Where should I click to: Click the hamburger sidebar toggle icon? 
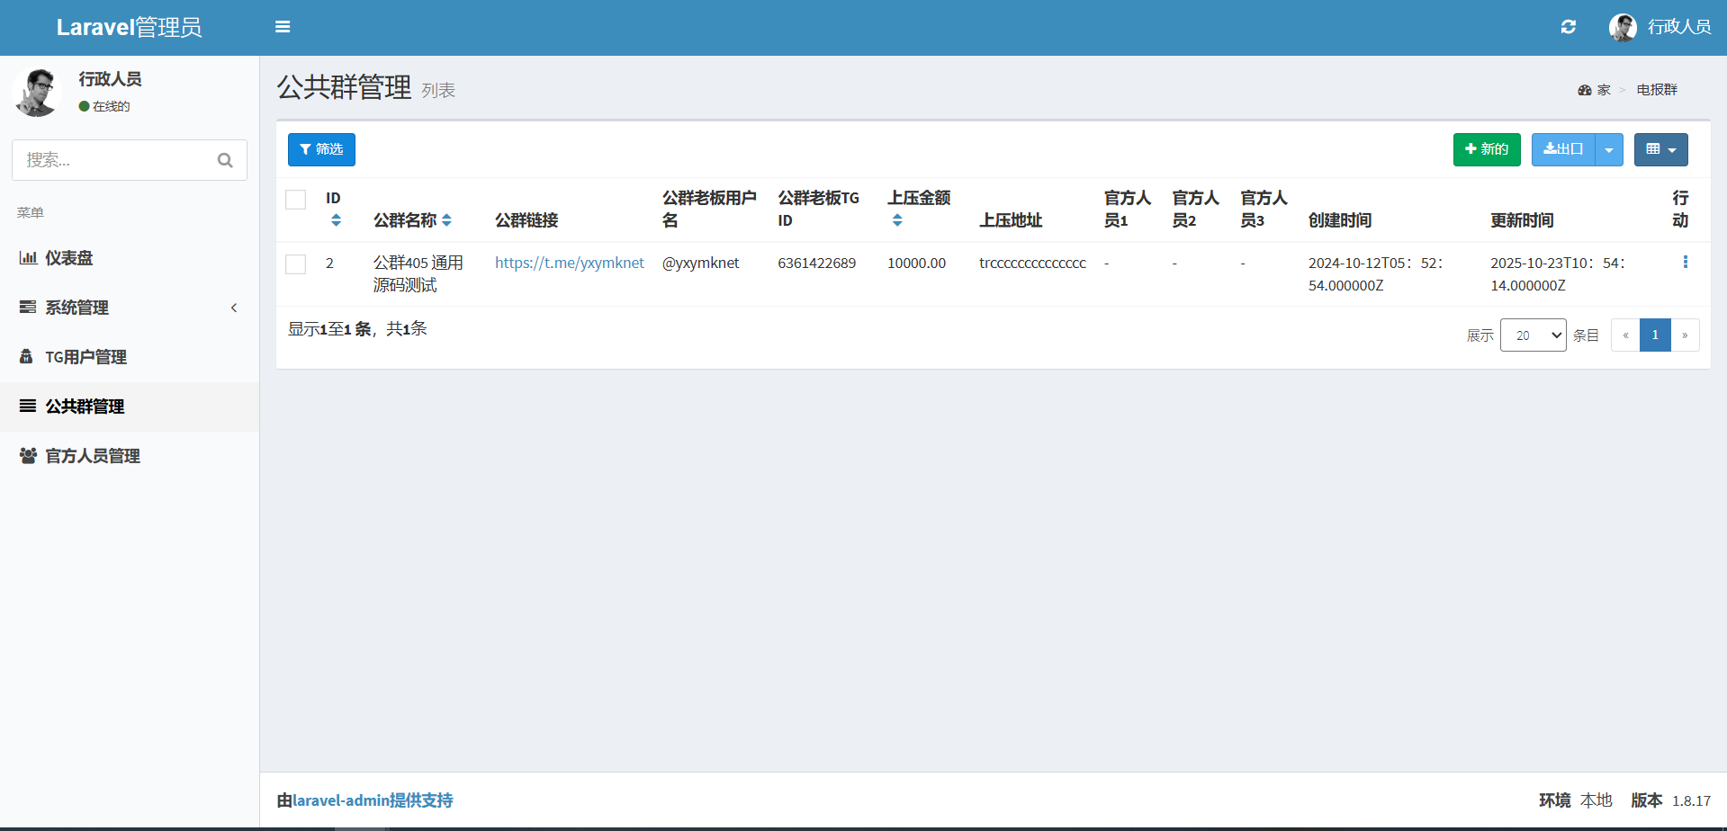click(x=283, y=27)
